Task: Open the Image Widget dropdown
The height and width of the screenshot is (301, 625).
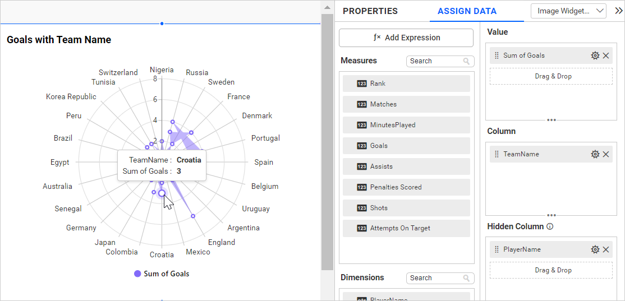Action: [x=568, y=11]
